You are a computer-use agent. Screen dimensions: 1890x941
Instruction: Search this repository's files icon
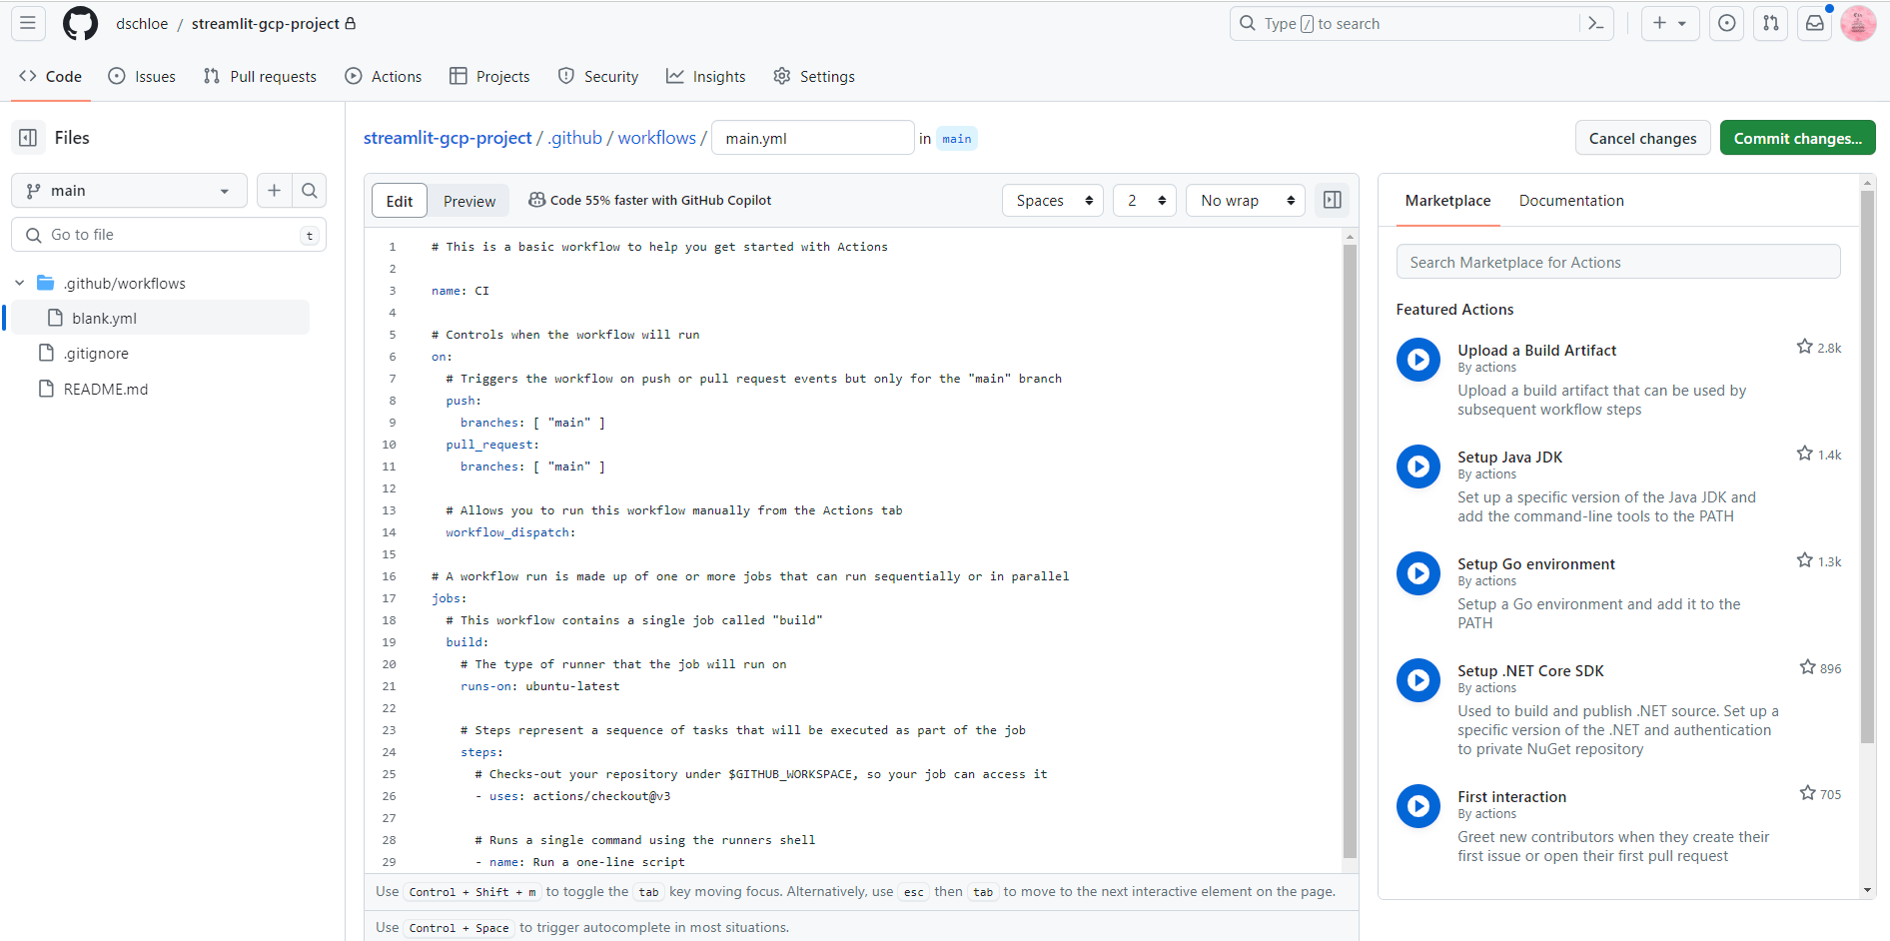click(x=310, y=191)
